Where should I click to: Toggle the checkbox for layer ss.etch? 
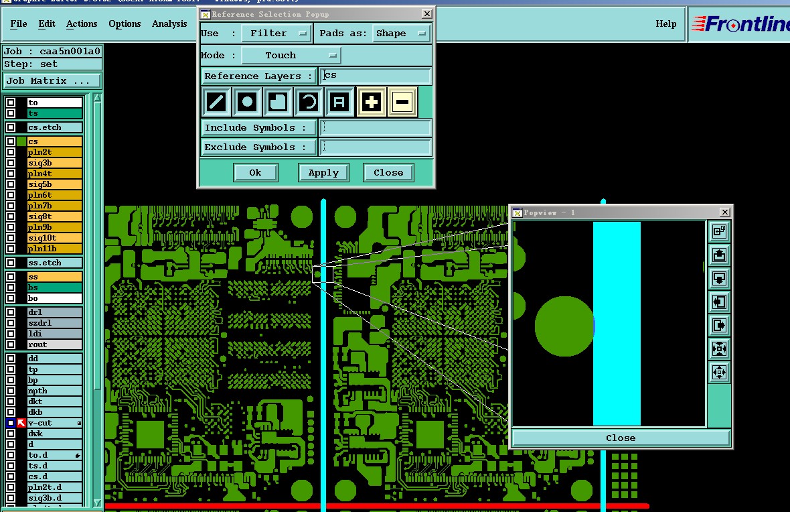11,262
